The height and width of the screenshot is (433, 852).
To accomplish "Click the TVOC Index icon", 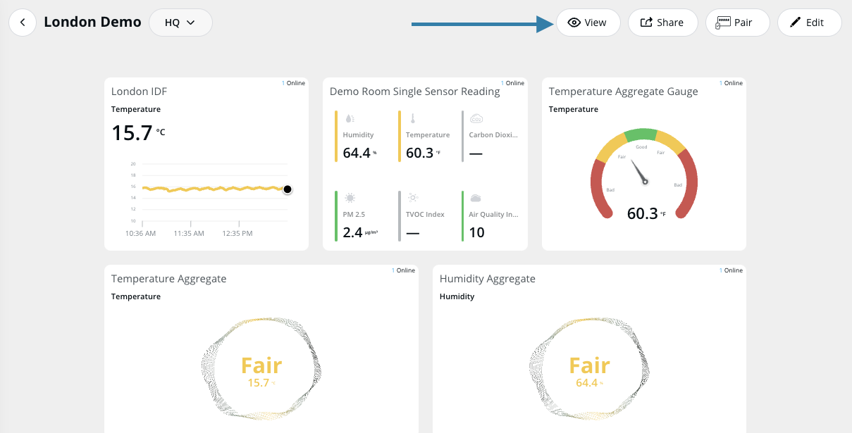I will pos(413,198).
